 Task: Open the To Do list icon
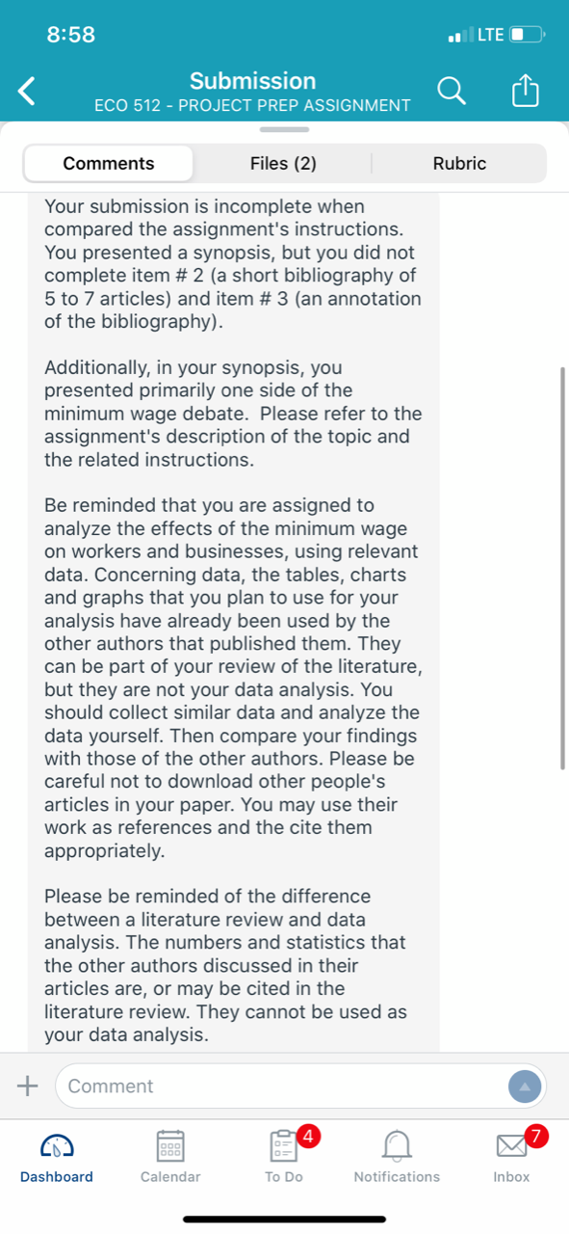[284, 1144]
